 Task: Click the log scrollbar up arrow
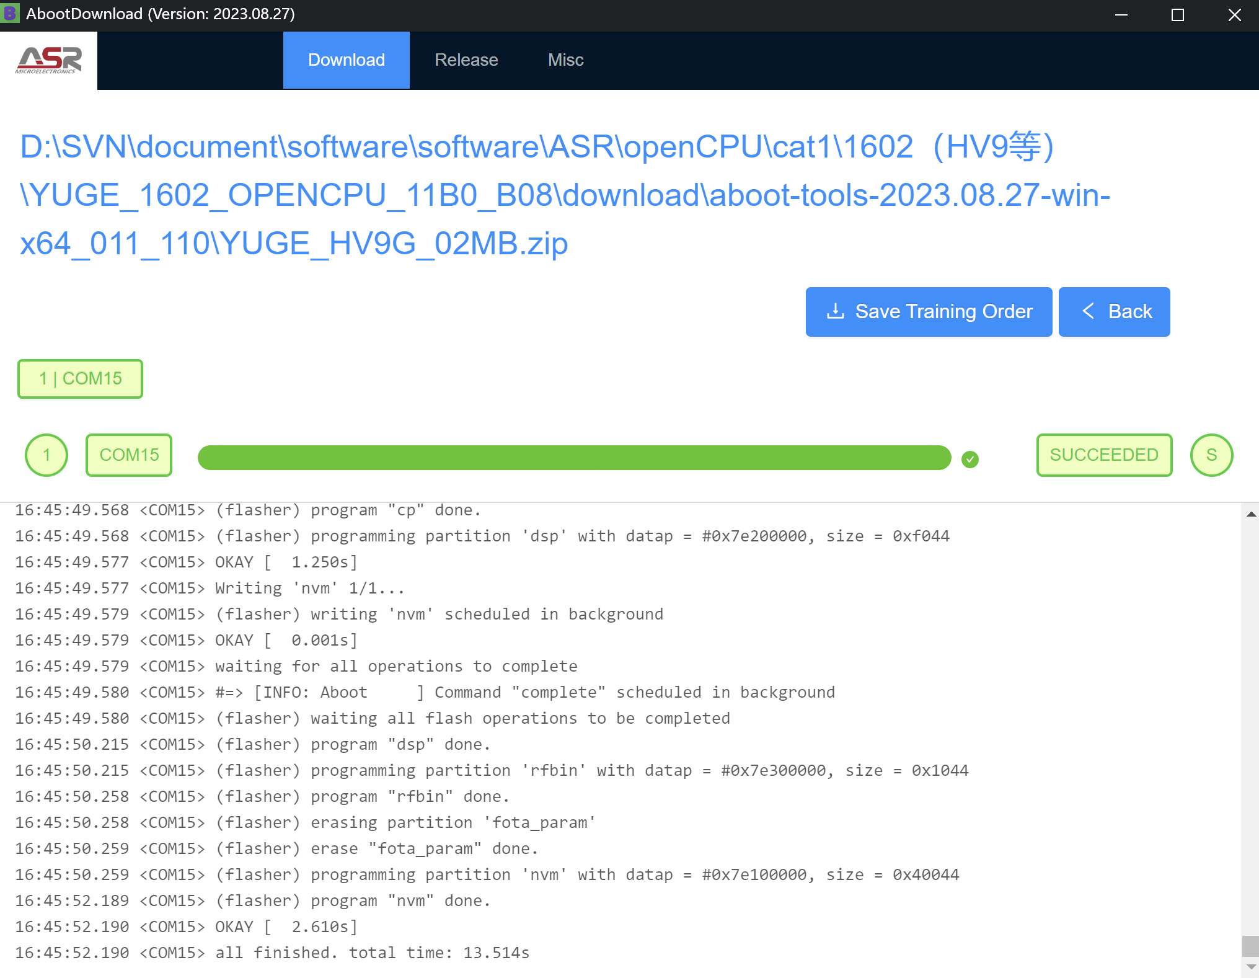coord(1251,514)
